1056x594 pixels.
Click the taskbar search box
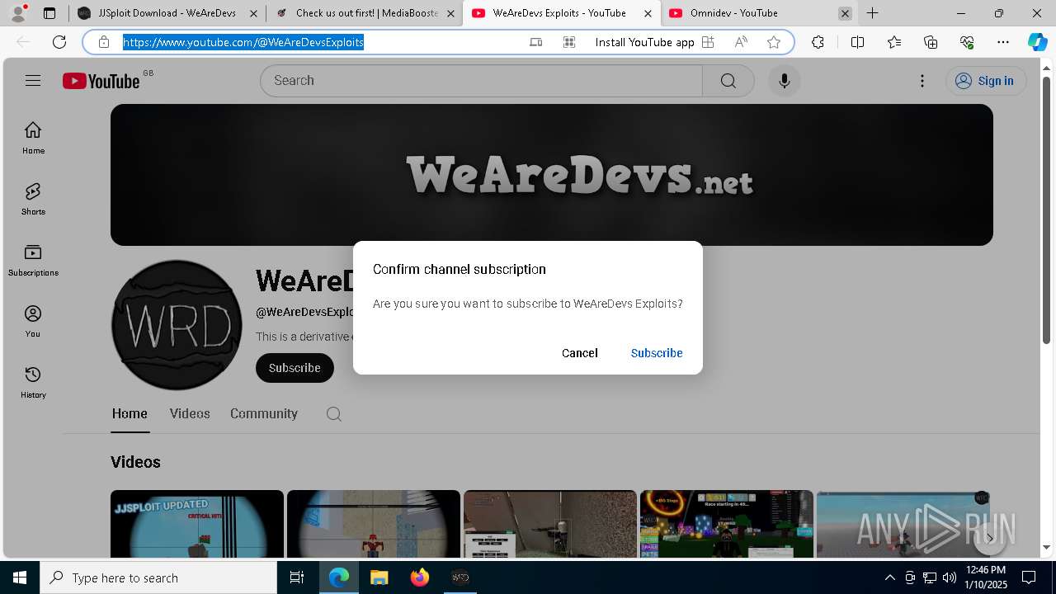pyautogui.click(x=158, y=577)
